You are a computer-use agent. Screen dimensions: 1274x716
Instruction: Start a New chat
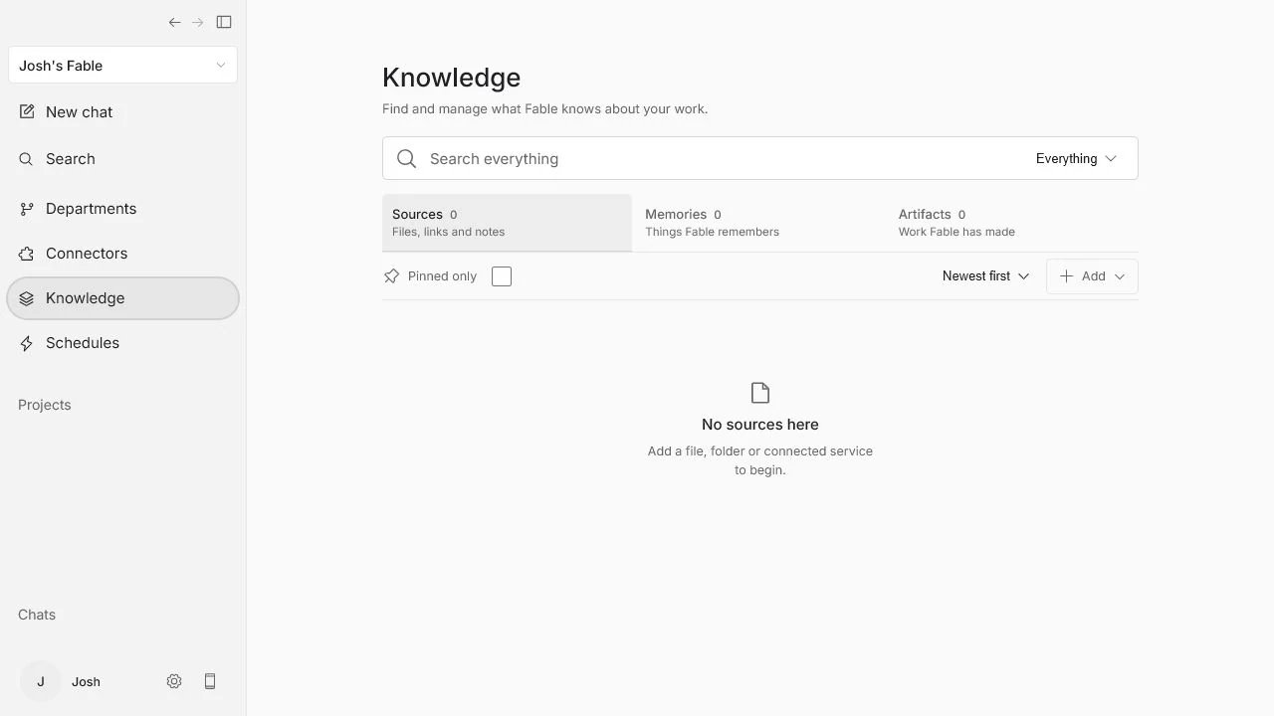click(x=122, y=112)
